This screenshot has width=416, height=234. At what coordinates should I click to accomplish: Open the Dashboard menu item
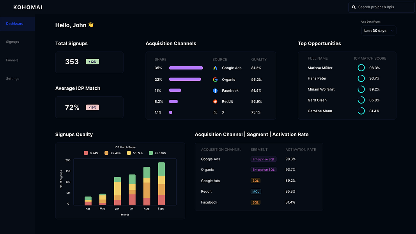click(x=17, y=24)
